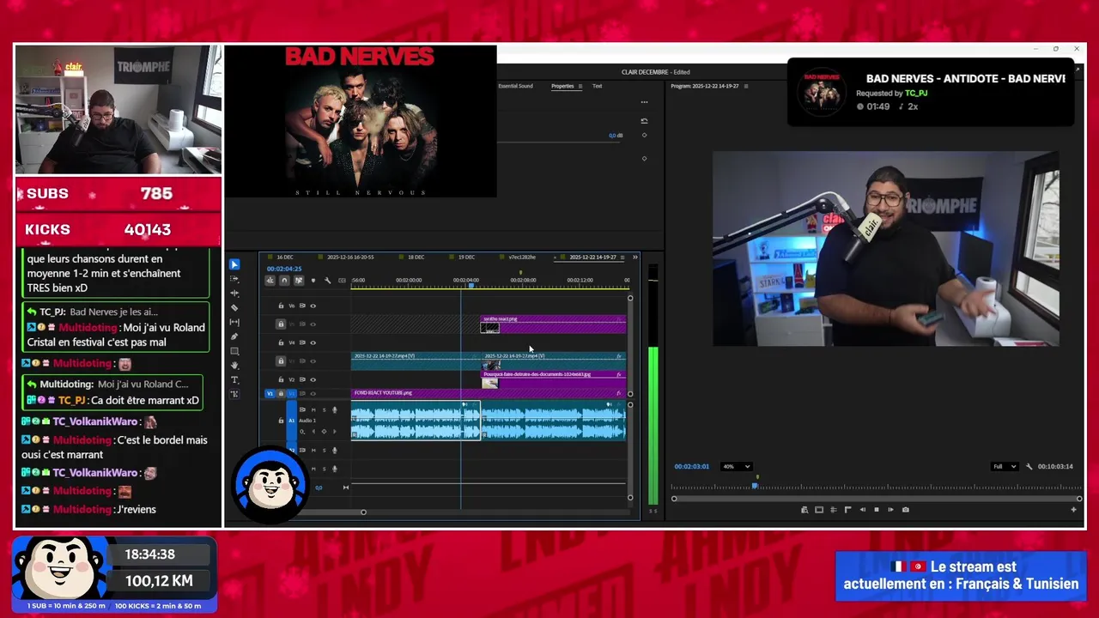Select the FOND REACT YOUTUBE.png clip

click(x=489, y=393)
